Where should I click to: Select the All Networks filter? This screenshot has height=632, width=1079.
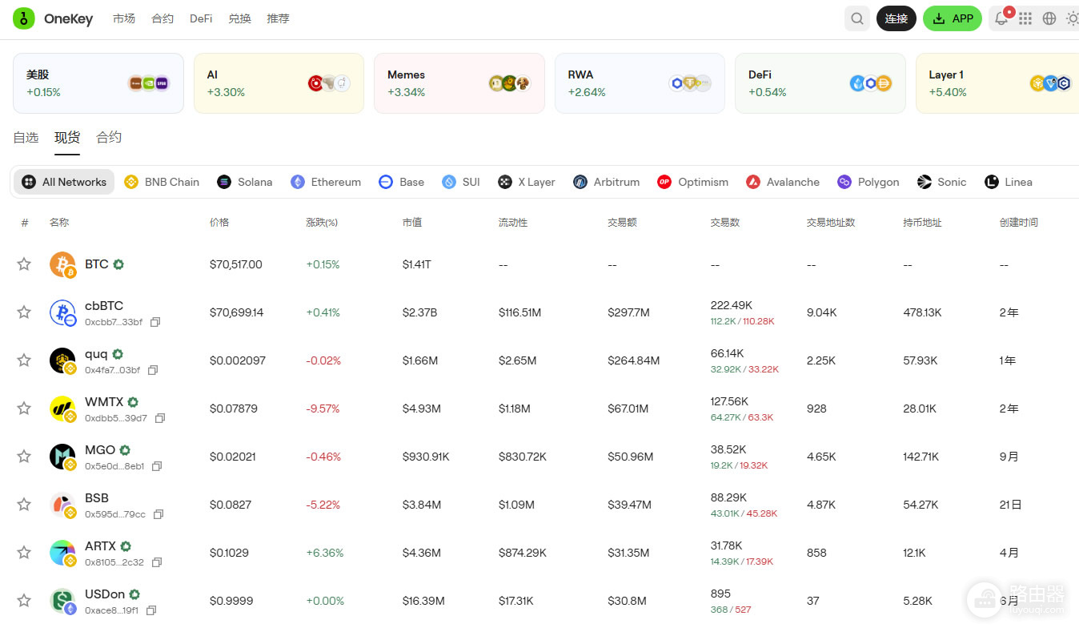pyautogui.click(x=64, y=182)
